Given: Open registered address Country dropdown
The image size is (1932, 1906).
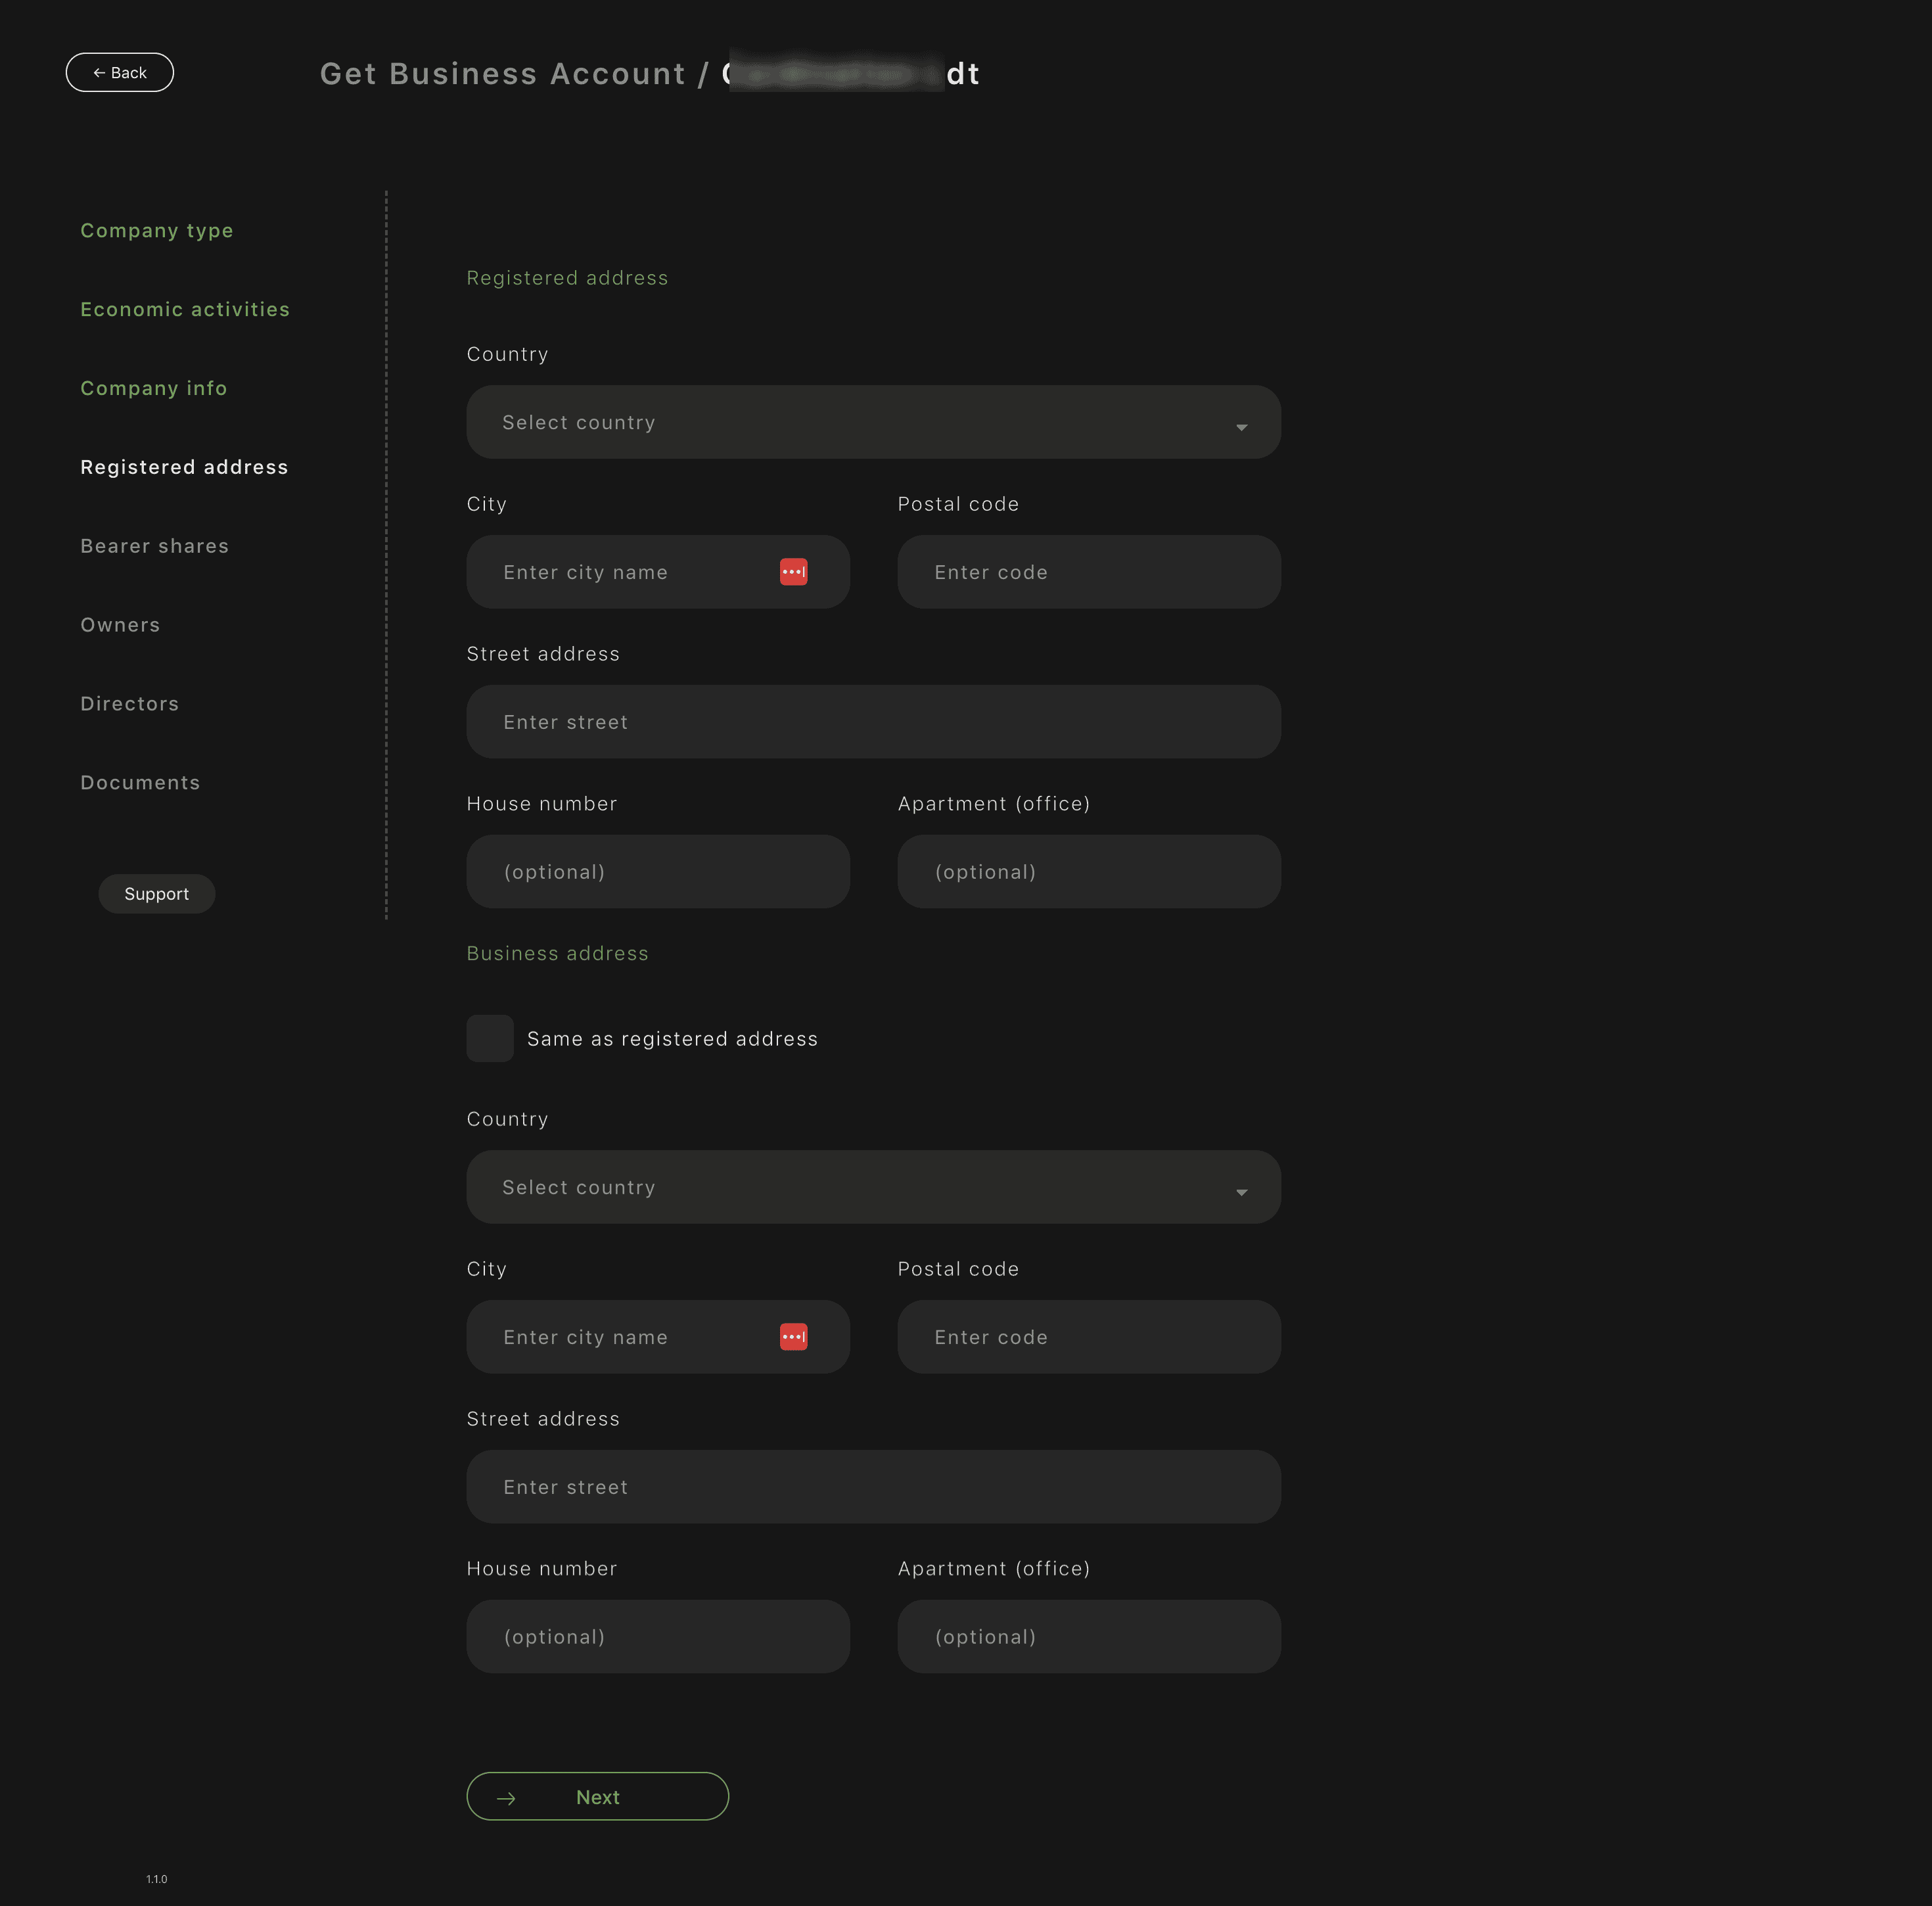Looking at the screenshot, I should click(x=872, y=422).
